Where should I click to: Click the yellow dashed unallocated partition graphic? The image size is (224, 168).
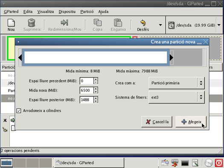[215, 48]
